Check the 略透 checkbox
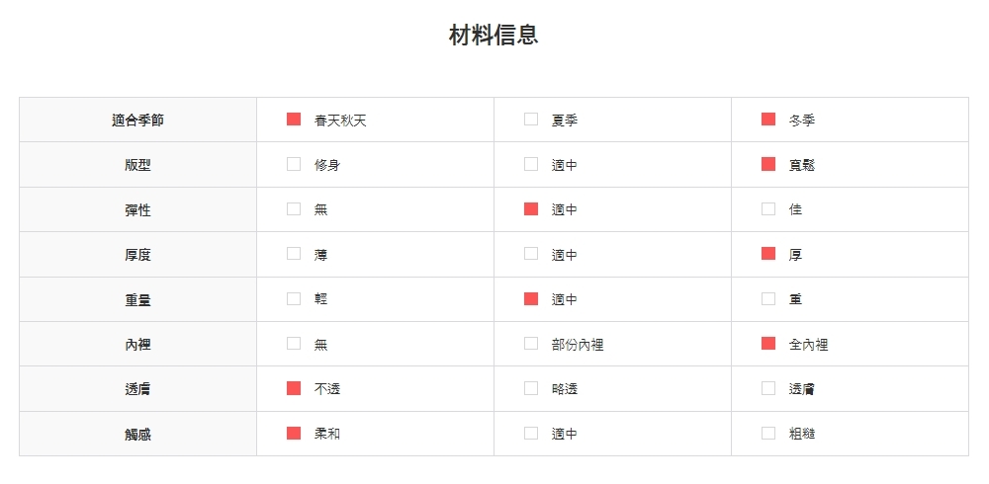Image resolution: width=989 pixels, height=484 pixels. [531, 388]
